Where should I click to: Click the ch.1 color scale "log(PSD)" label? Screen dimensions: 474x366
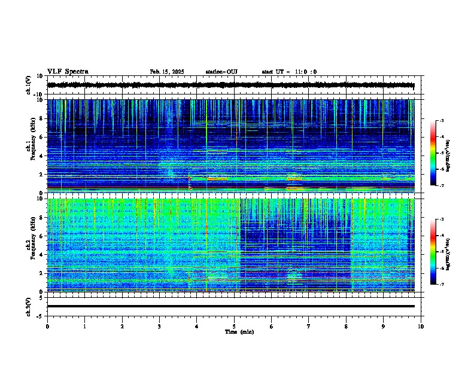(x=448, y=156)
